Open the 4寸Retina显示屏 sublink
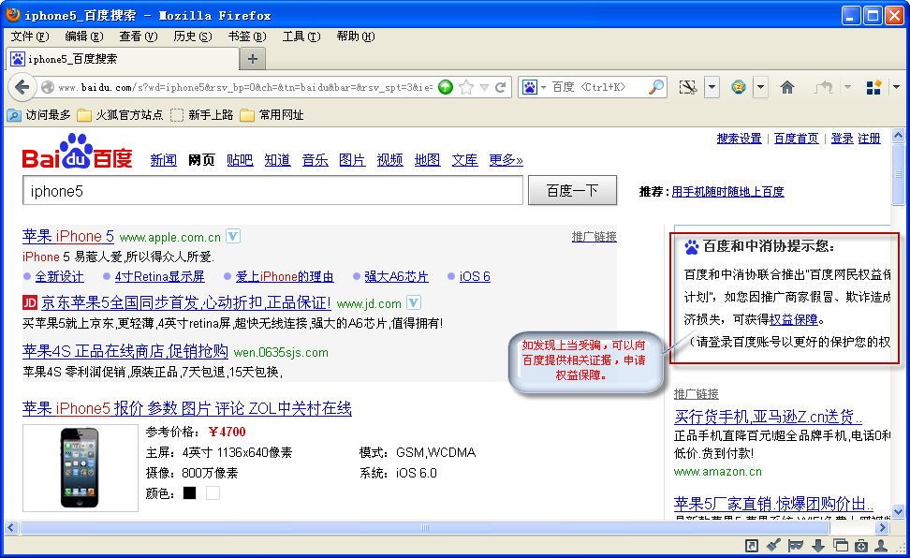Screen dimensions: 910x558 159,277
